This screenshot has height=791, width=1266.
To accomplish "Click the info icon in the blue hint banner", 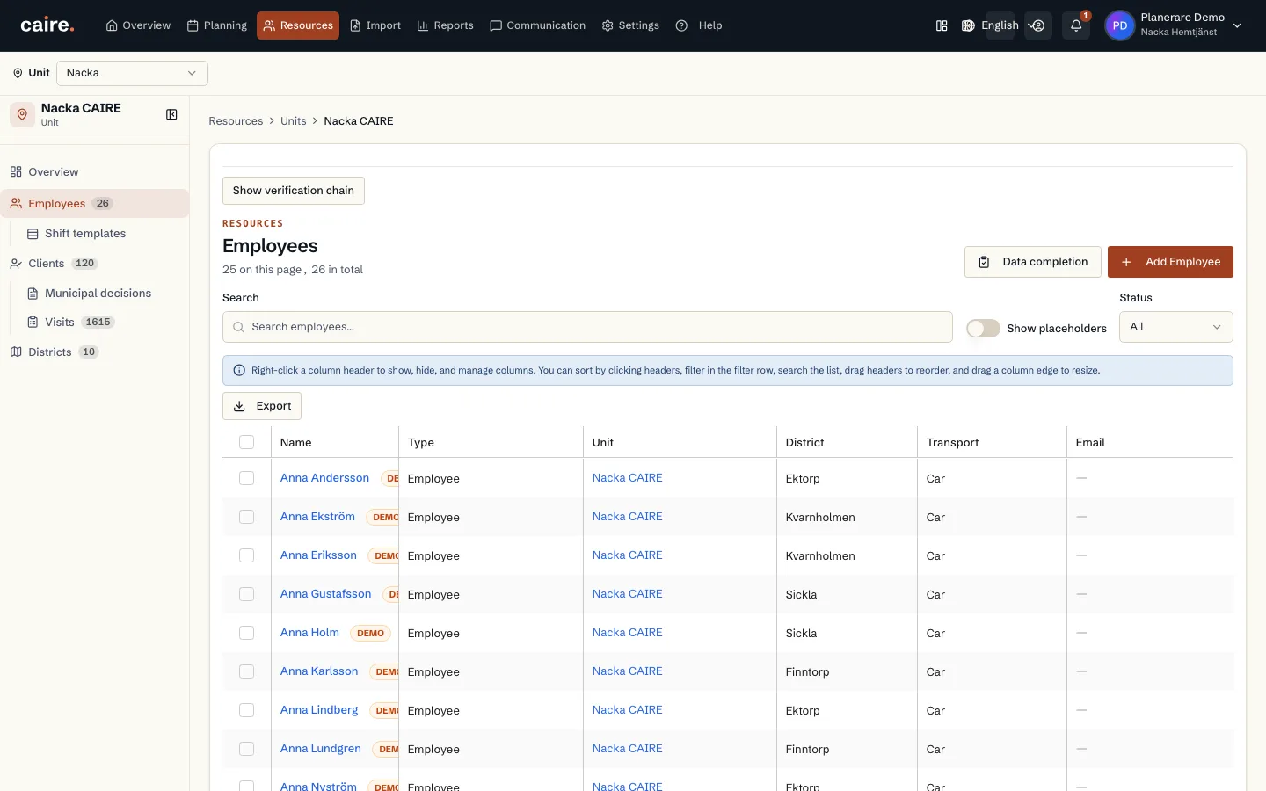I will coord(239,370).
